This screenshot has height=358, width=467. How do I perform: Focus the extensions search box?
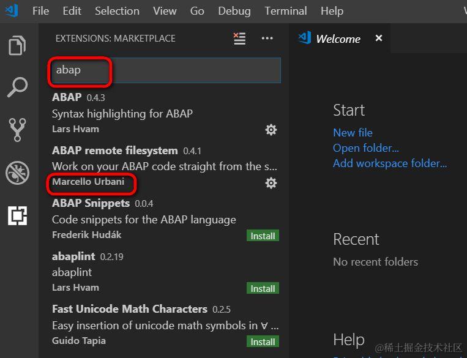point(166,70)
